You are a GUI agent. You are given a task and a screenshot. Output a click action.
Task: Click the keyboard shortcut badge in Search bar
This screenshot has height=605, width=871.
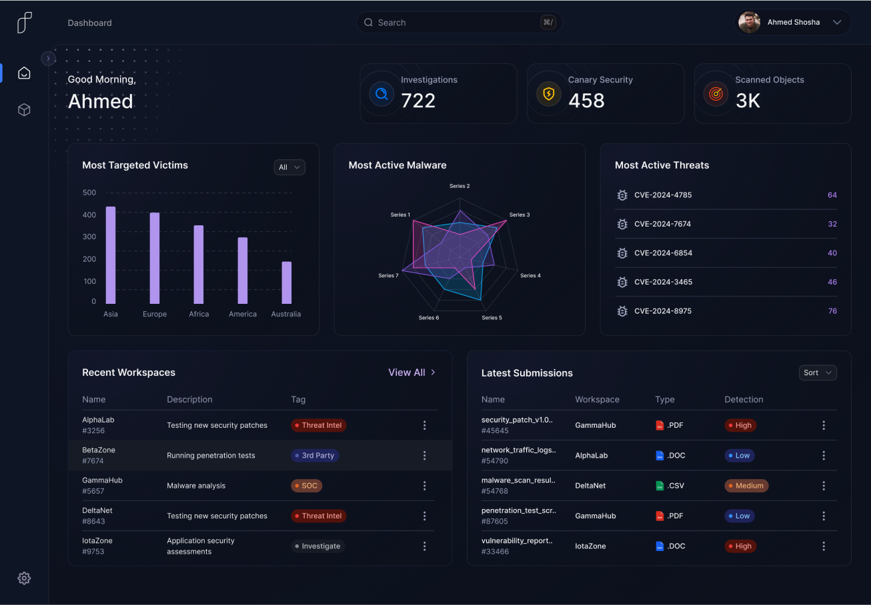click(548, 23)
